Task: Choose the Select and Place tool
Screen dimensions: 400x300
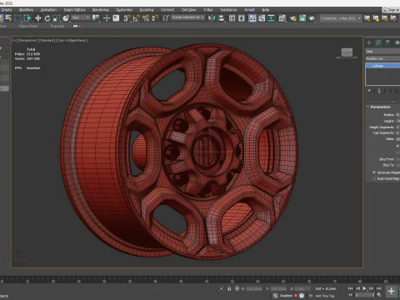Action: pyautogui.click(x=66, y=18)
